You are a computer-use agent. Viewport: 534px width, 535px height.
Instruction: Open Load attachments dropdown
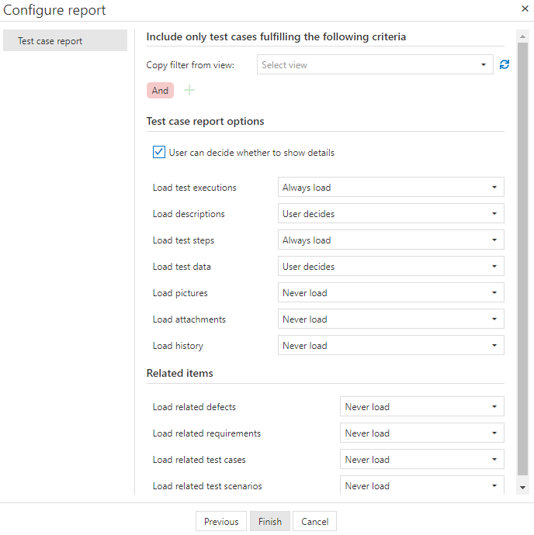[x=390, y=319]
